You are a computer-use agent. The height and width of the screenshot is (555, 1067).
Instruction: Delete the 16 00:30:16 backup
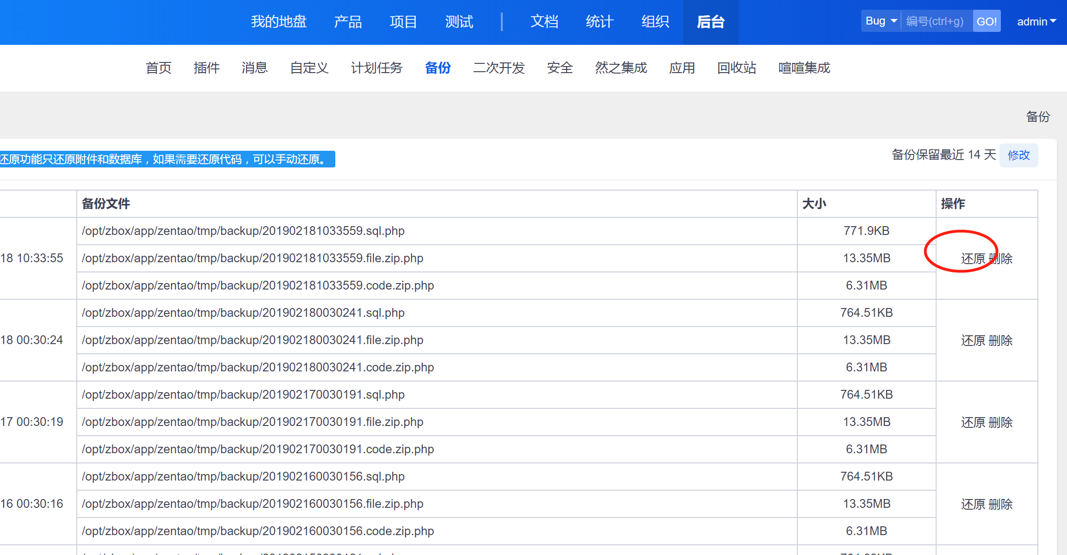coord(1001,504)
